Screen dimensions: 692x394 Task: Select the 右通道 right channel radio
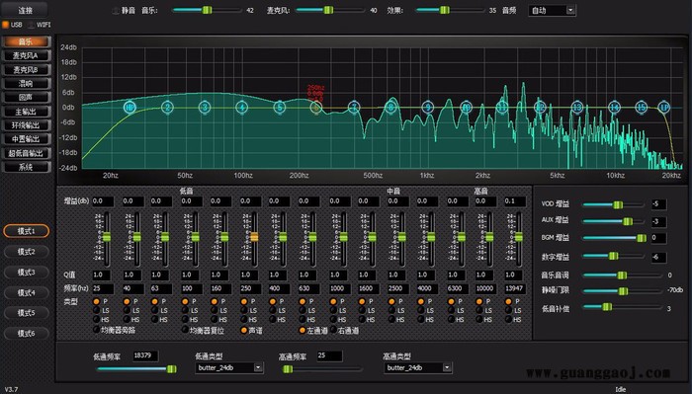point(333,330)
